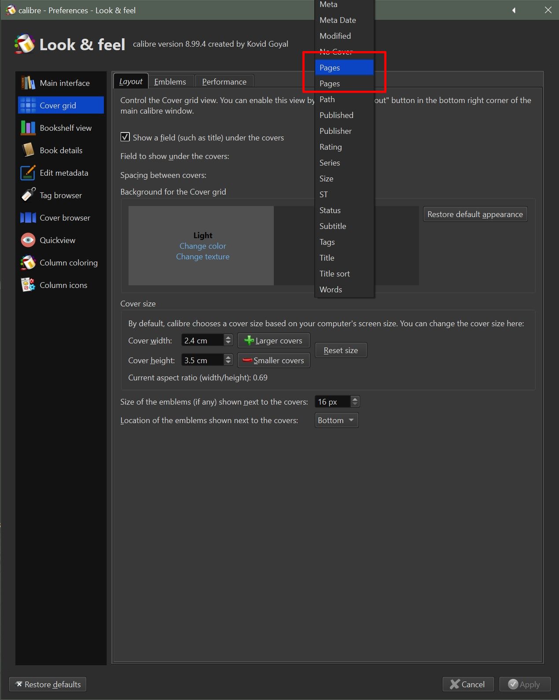Click the Cover height input field
559x700 pixels.
pos(202,360)
